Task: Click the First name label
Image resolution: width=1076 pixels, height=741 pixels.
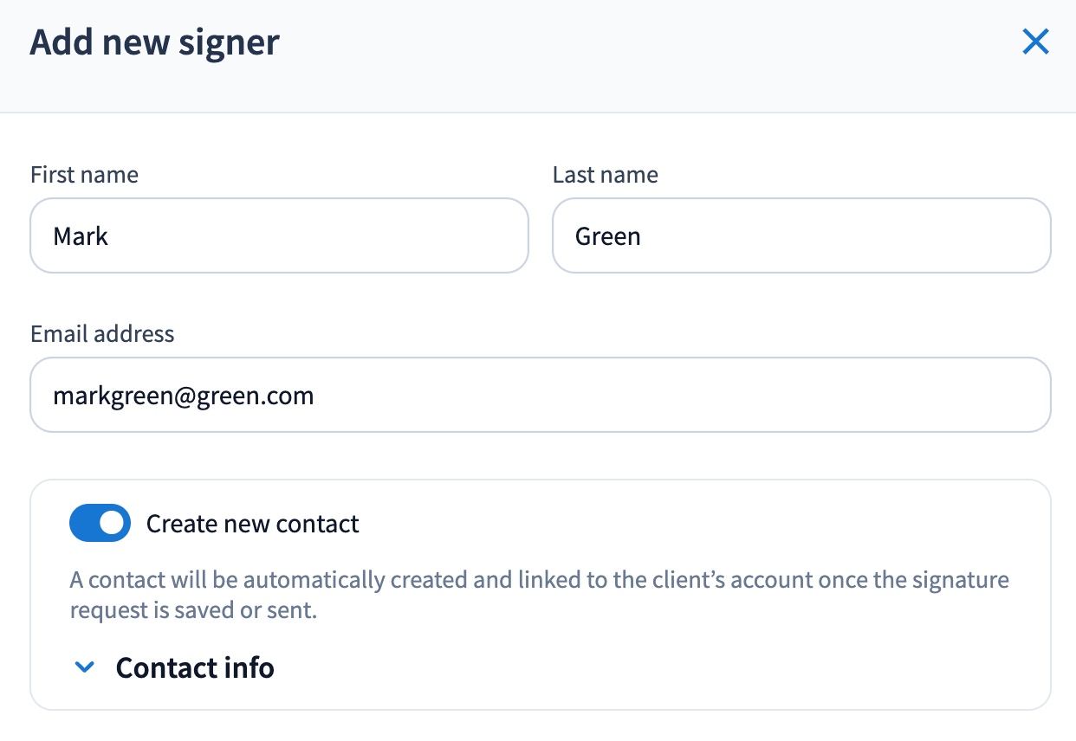Action: (84, 175)
